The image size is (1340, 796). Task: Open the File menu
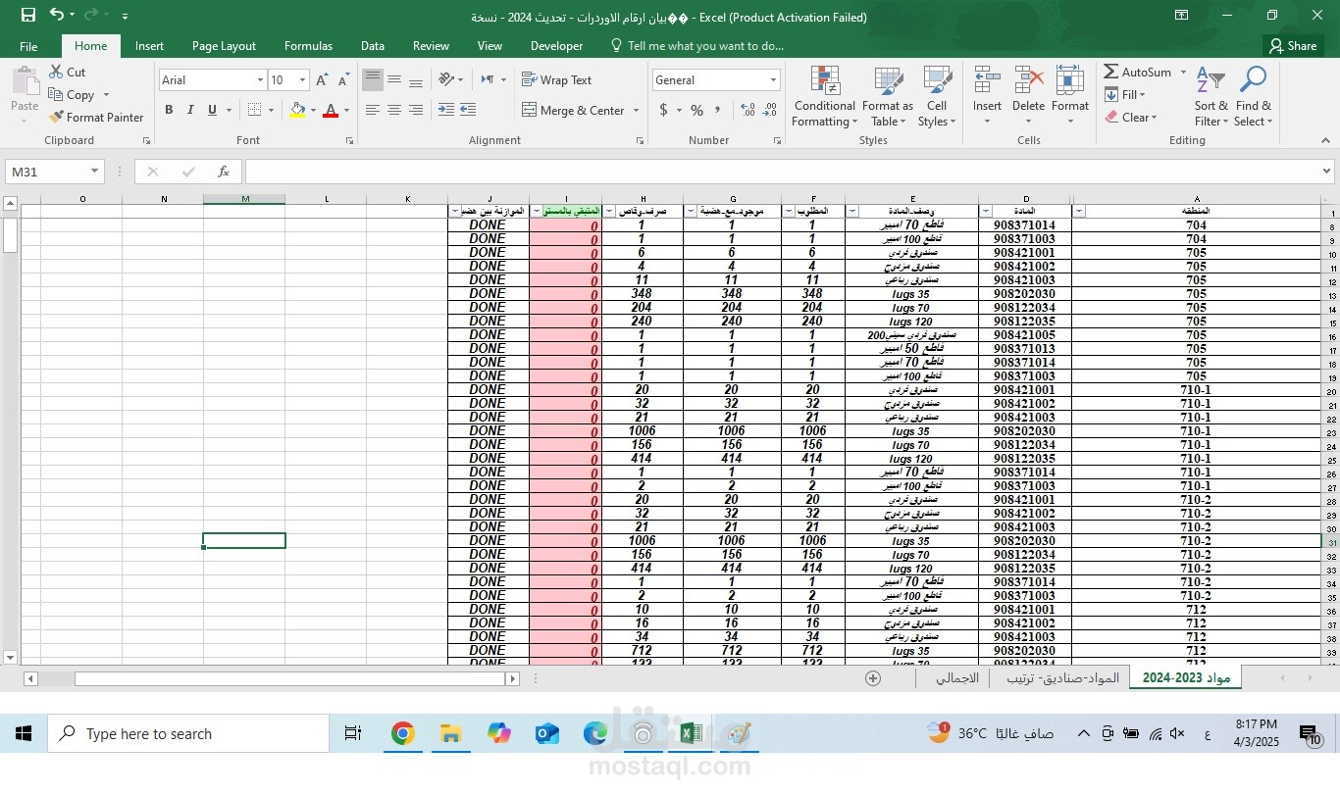[x=28, y=46]
